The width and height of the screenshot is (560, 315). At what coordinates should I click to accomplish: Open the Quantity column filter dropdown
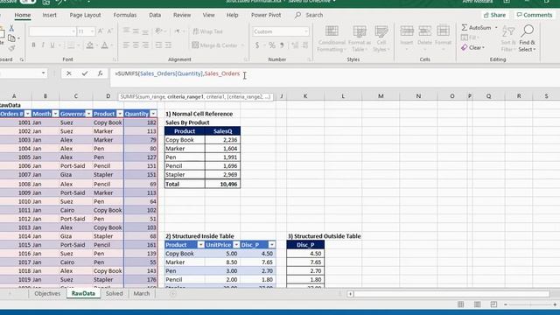point(153,114)
